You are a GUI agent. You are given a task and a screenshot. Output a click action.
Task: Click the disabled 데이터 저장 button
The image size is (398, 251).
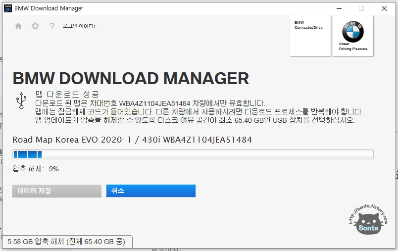point(57,191)
